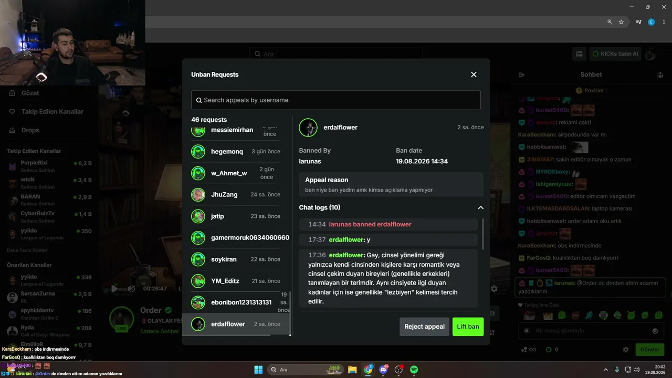
Task: Select messiemirhan unban request
Action: [x=235, y=130]
